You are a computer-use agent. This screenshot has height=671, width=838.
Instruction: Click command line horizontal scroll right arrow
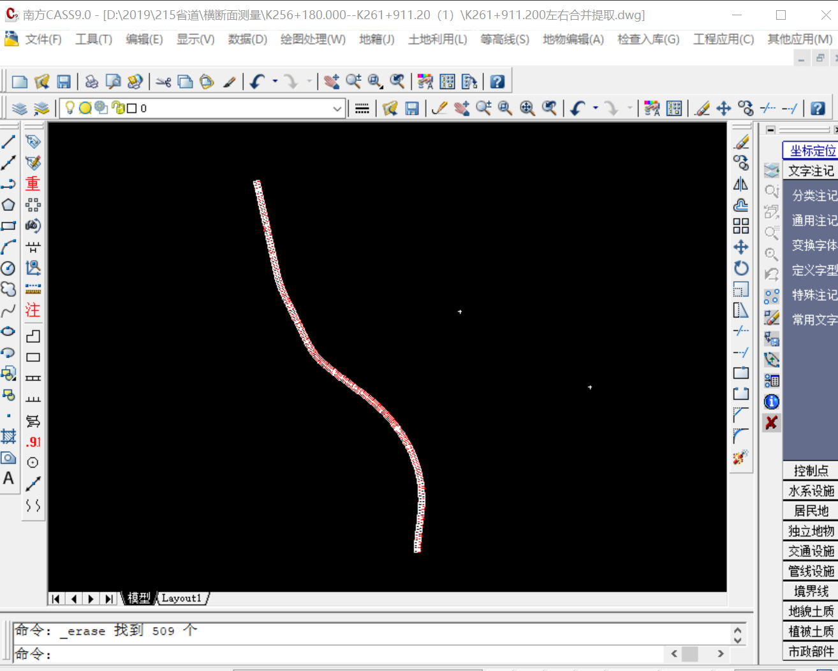point(721,654)
